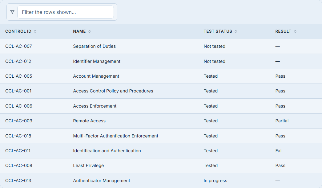This screenshot has width=322, height=188.
Task: Select the CCL-AC-003 control ID cell
Action: pos(19,121)
